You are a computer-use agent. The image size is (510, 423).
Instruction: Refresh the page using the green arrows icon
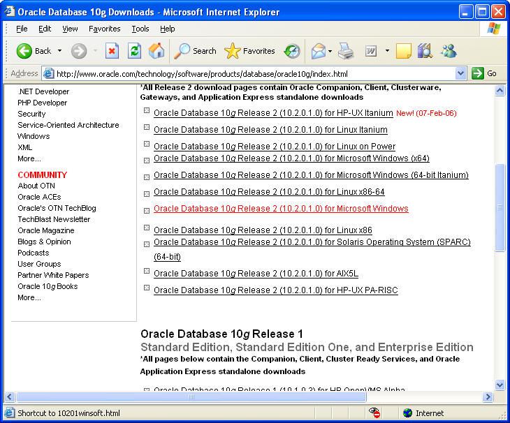pos(134,51)
